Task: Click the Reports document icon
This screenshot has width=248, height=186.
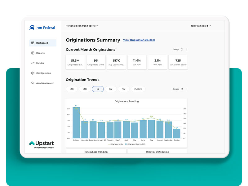Action: [33, 53]
